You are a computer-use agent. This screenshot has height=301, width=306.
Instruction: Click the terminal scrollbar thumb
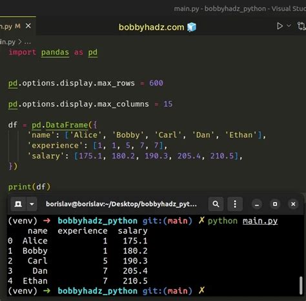301,285
